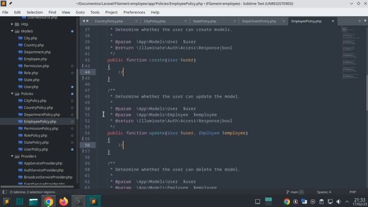Open BroadcastServiceProvider.php file
The width and height of the screenshot is (368, 207).
(x=48, y=177)
